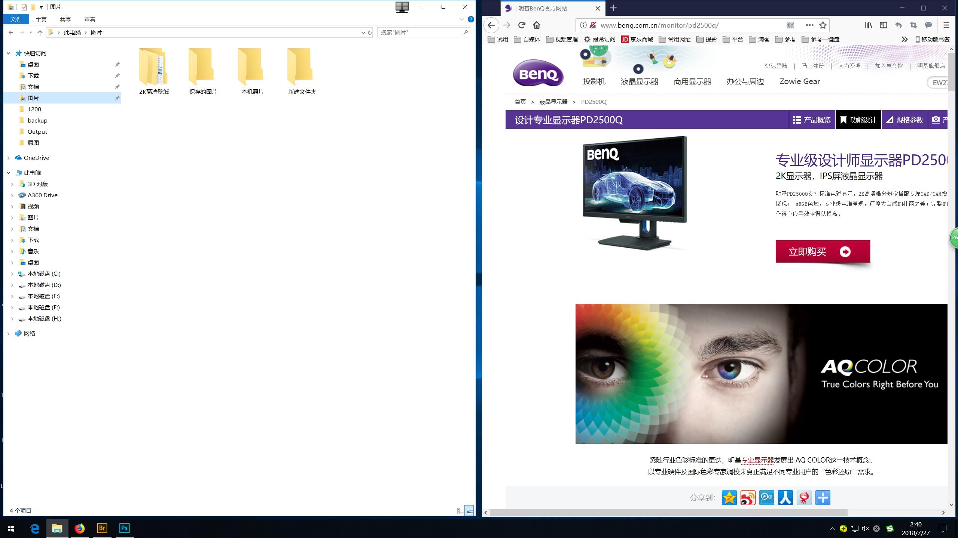
Task: Select 功能设计 tab on BenQ page
Action: [858, 120]
